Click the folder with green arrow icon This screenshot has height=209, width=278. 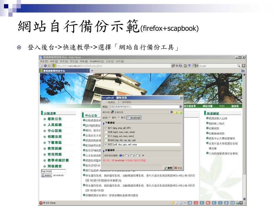(x=180, y=112)
